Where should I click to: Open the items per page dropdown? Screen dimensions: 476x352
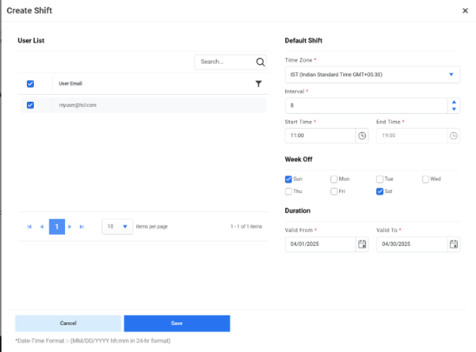tap(124, 227)
